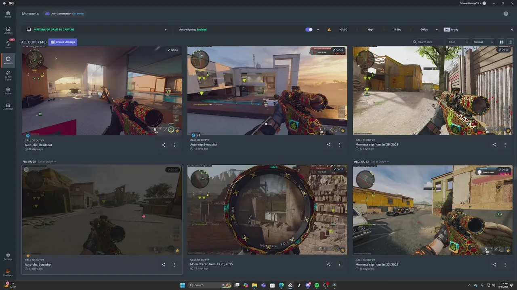Expand Fri, Jul 25 Call of Duty group

(55, 162)
